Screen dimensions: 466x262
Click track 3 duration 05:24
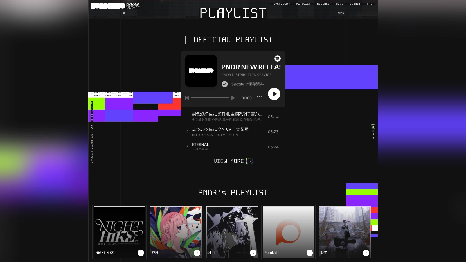click(x=273, y=147)
